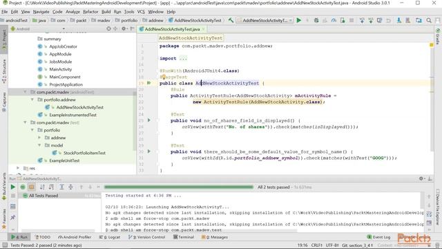Toggle the Structure tool window side button

tap(4, 71)
